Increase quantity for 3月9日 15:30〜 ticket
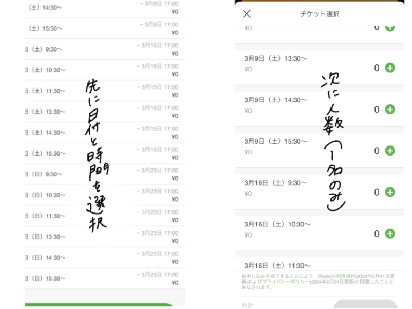This screenshot has height=309, width=412. pyautogui.click(x=390, y=151)
